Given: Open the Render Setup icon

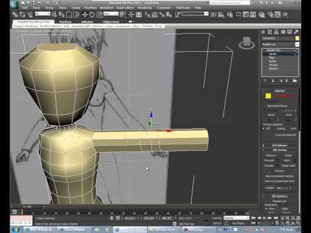Looking at the screenshot, I should point(270,15).
